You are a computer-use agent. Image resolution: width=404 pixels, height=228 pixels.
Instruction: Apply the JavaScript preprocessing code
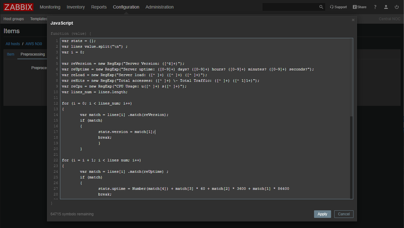click(x=322, y=214)
